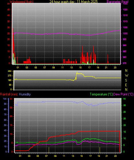Click the 270 degree tick on direction axis

(x=10, y=76)
